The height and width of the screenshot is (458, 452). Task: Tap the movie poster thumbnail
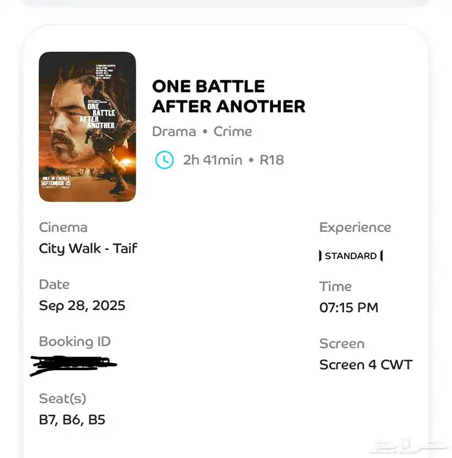[x=87, y=127]
